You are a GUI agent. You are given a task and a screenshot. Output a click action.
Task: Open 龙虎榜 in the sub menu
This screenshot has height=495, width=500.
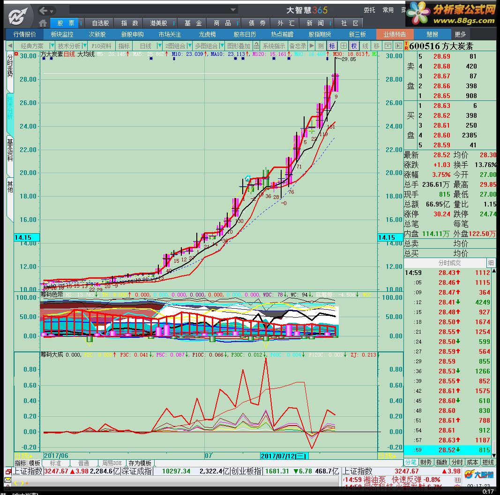click(x=207, y=35)
